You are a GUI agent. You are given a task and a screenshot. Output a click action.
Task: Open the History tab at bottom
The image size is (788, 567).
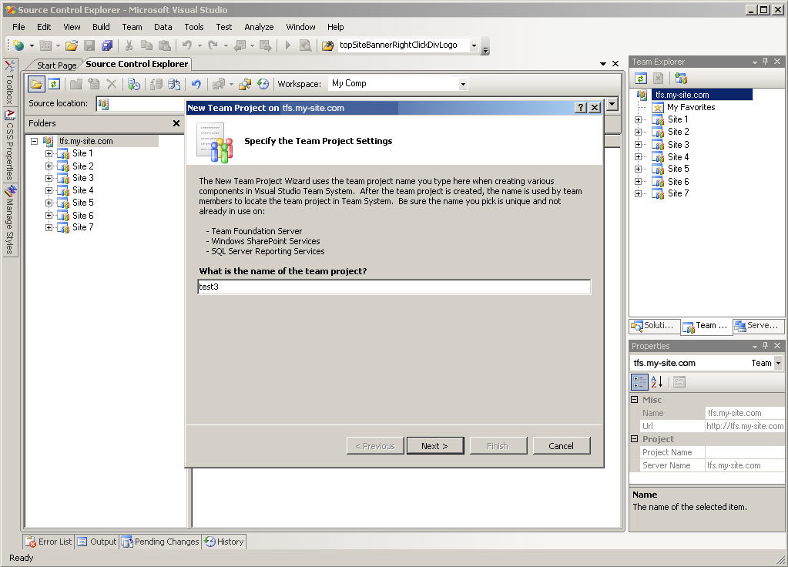coord(224,542)
